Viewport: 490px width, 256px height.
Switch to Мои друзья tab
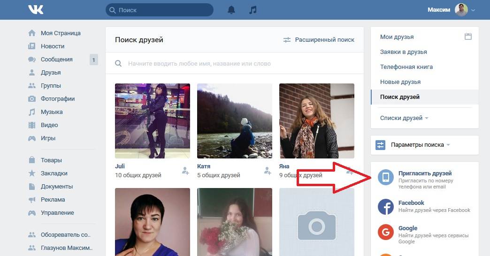tap(397, 37)
